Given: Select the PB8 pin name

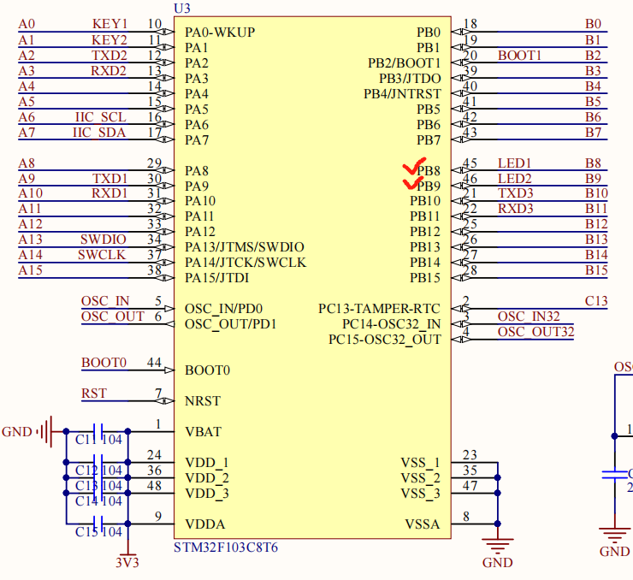Looking at the screenshot, I should click(429, 171).
